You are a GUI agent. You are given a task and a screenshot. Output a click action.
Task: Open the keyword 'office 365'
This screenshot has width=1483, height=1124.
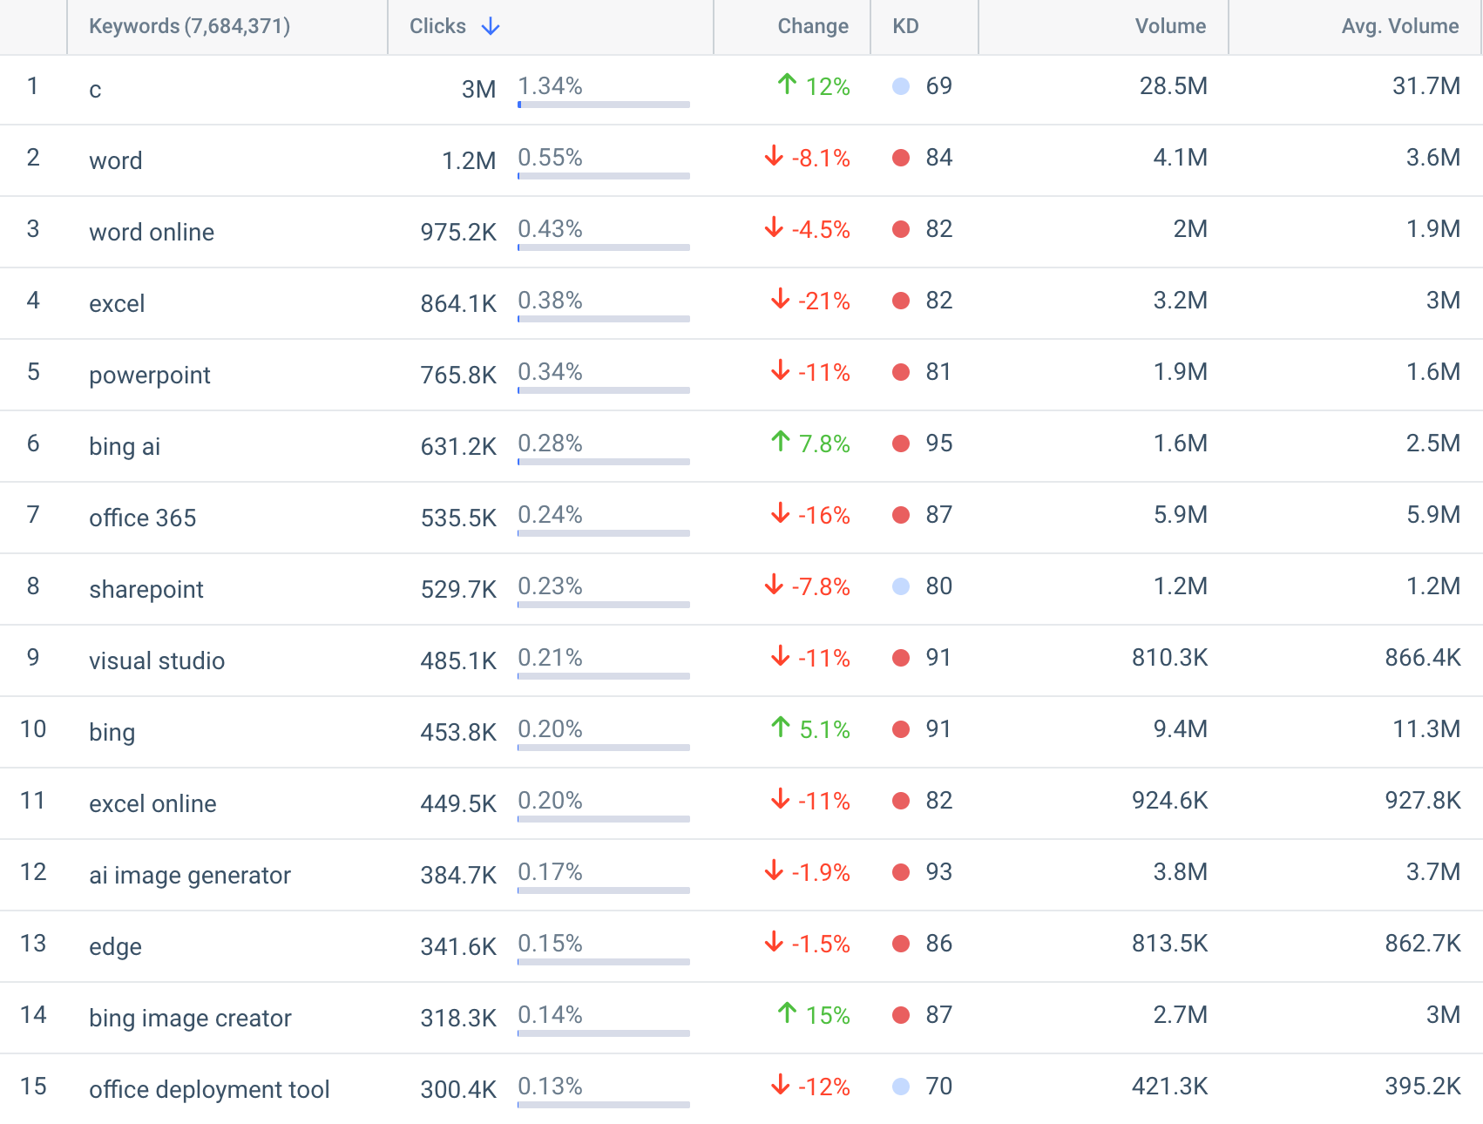coord(143,518)
